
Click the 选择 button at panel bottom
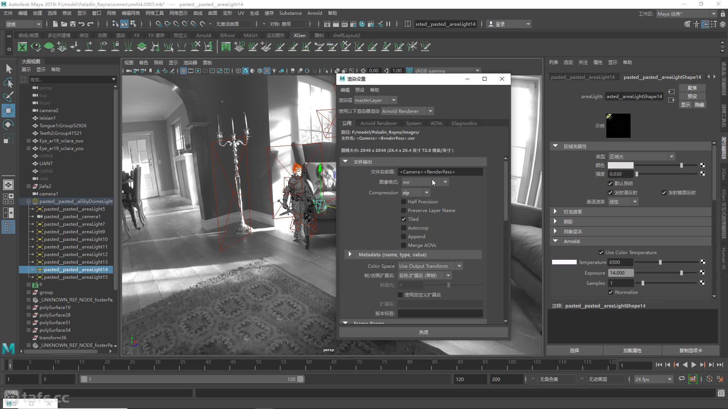574,351
